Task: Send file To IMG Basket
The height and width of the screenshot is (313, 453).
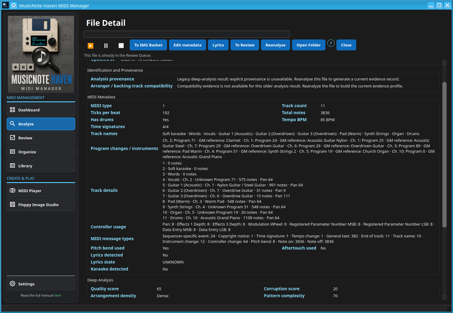Action: tap(148, 45)
